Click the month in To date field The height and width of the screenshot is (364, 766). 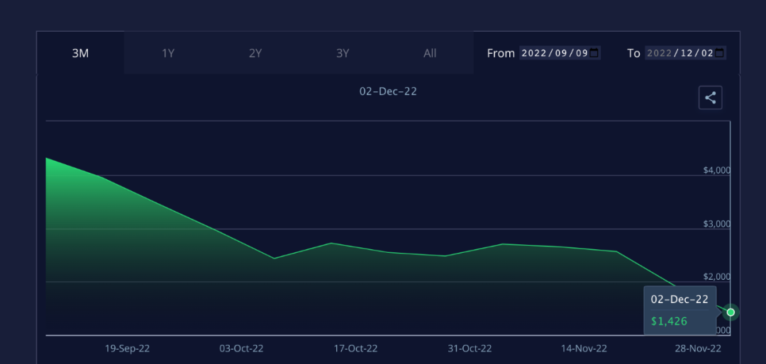click(684, 53)
